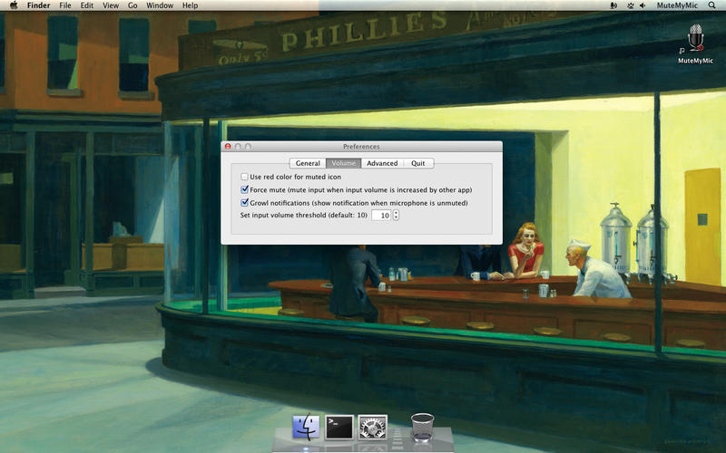Viewport: 726px width, 453px height.
Task: Click the MuteMyMic menu bar title
Action: [x=677, y=5]
